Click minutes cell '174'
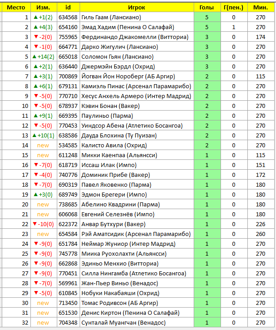The width and height of the screenshot is (276, 330). 261,37
